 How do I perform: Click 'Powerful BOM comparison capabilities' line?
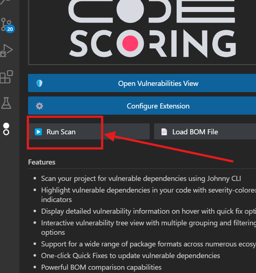tap(101, 267)
